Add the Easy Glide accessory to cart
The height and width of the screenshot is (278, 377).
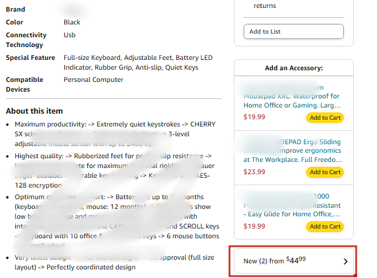(x=325, y=226)
